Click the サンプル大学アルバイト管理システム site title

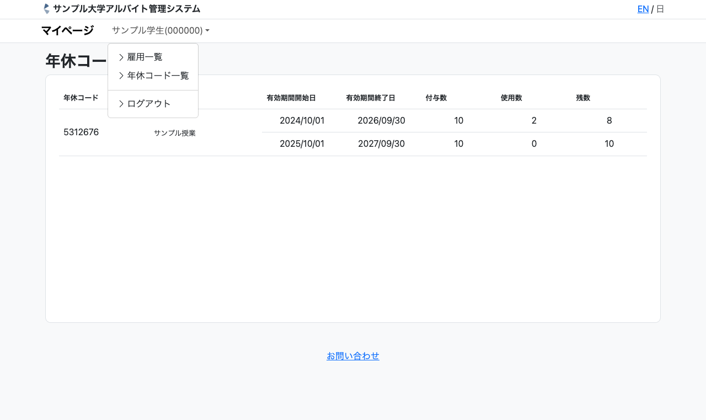[x=126, y=9]
